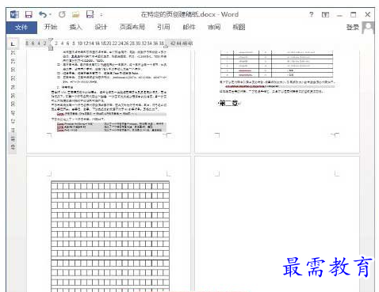Click the Word application icon in title bar

click(14, 14)
